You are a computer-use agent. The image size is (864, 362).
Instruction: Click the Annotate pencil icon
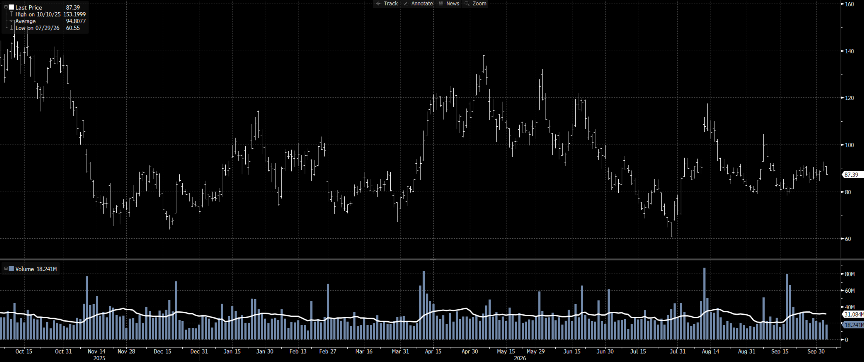[x=406, y=3]
